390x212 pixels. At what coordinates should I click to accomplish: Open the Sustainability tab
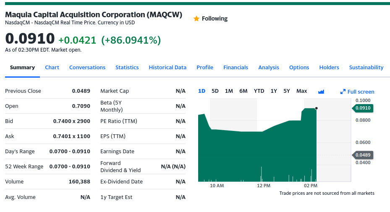[366, 68]
